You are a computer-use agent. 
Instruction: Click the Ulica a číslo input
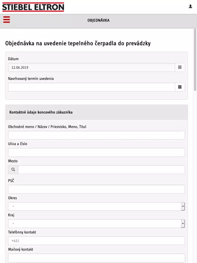pos(96,152)
